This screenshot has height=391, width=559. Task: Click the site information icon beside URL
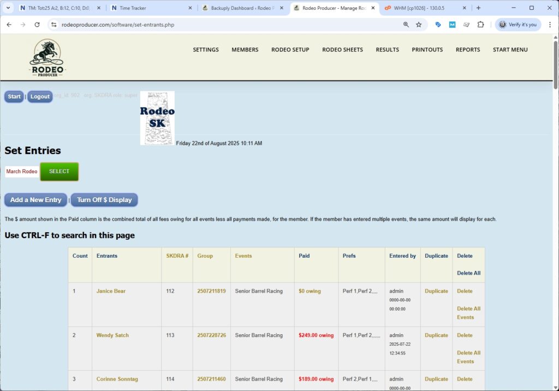(x=53, y=25)
